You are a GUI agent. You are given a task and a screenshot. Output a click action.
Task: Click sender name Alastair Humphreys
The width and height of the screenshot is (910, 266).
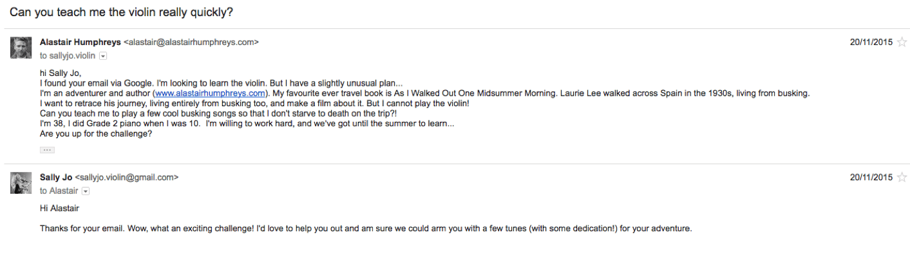coord(80,42)
